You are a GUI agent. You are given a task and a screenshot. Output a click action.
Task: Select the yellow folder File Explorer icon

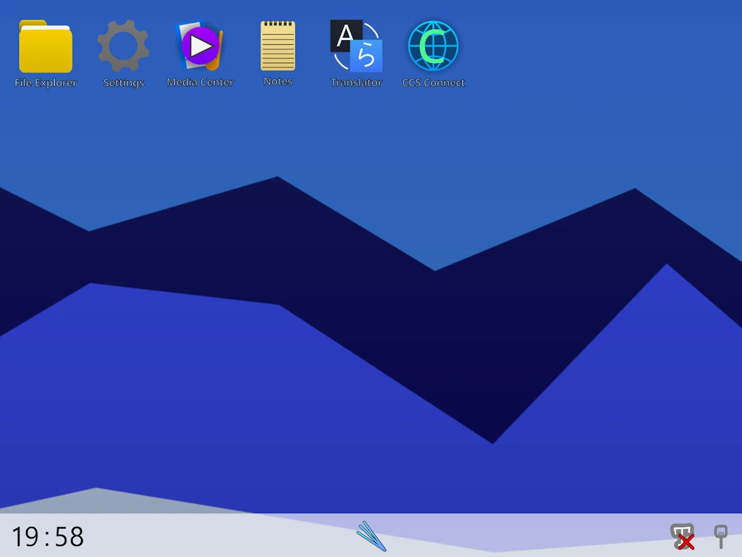point(45,46)
